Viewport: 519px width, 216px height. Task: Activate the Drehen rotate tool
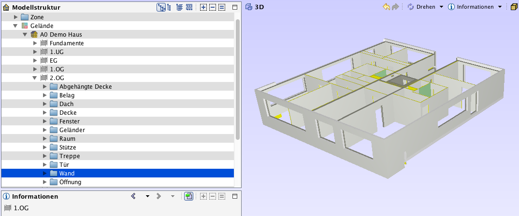(421, 7)
